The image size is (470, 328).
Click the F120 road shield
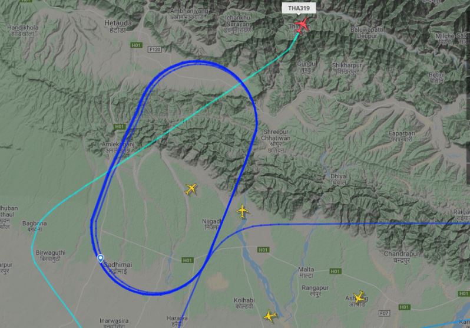(154, 50)
